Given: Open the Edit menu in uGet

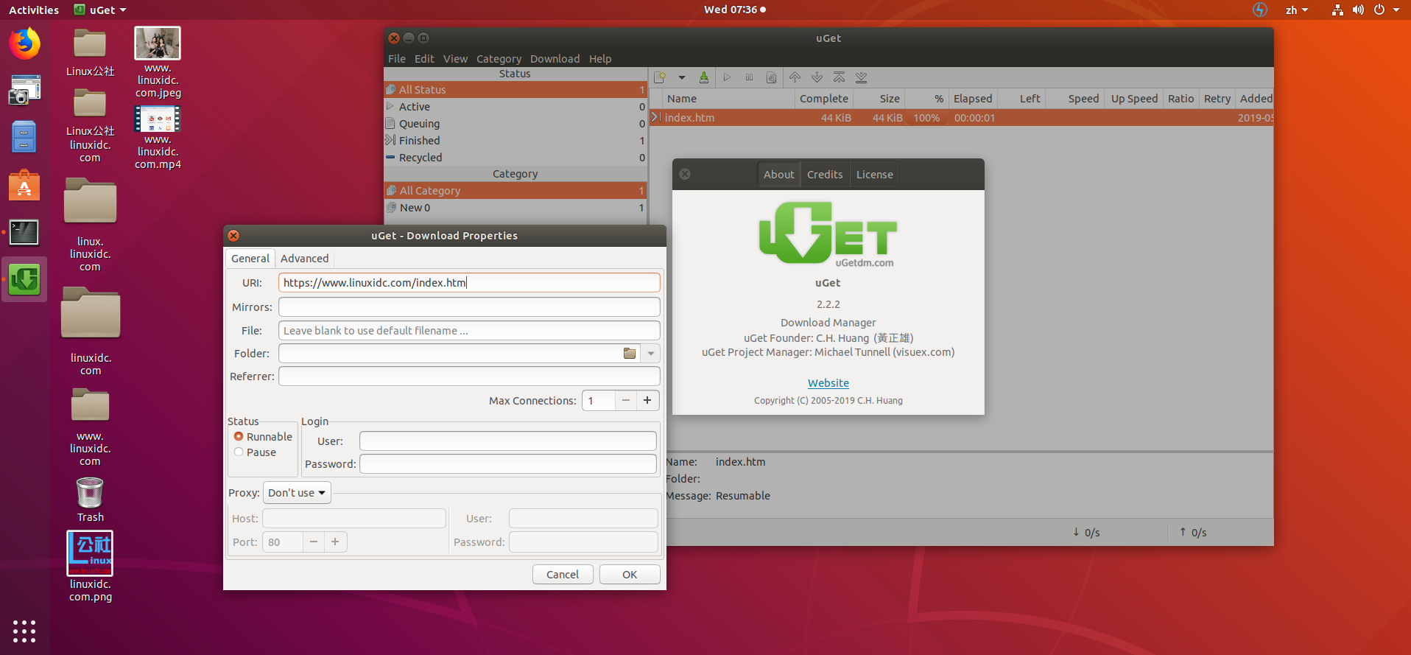Looking at the screenshot, I should [x=424, y=59].
